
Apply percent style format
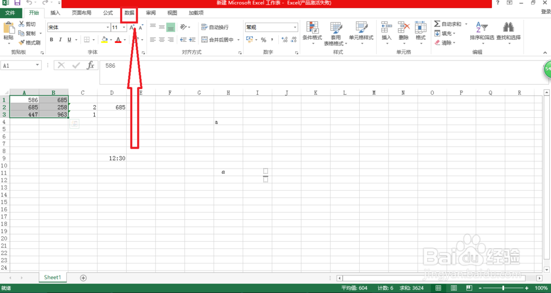(x=263, y=40)
